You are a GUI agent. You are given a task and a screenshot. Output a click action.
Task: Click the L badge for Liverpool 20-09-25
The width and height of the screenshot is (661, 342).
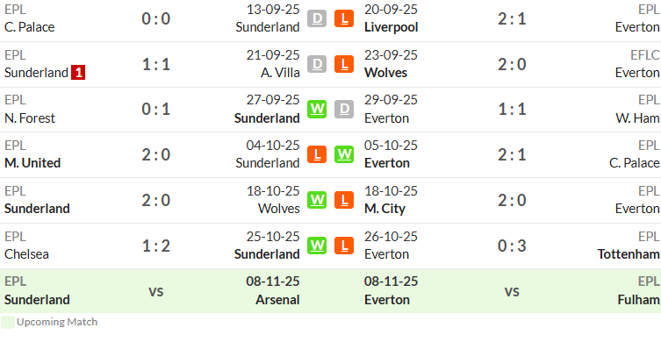[344, 18]
